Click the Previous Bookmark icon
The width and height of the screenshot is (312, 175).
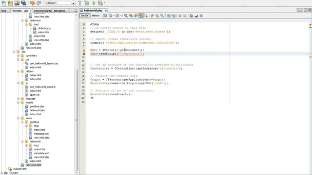tap(152, 16)
